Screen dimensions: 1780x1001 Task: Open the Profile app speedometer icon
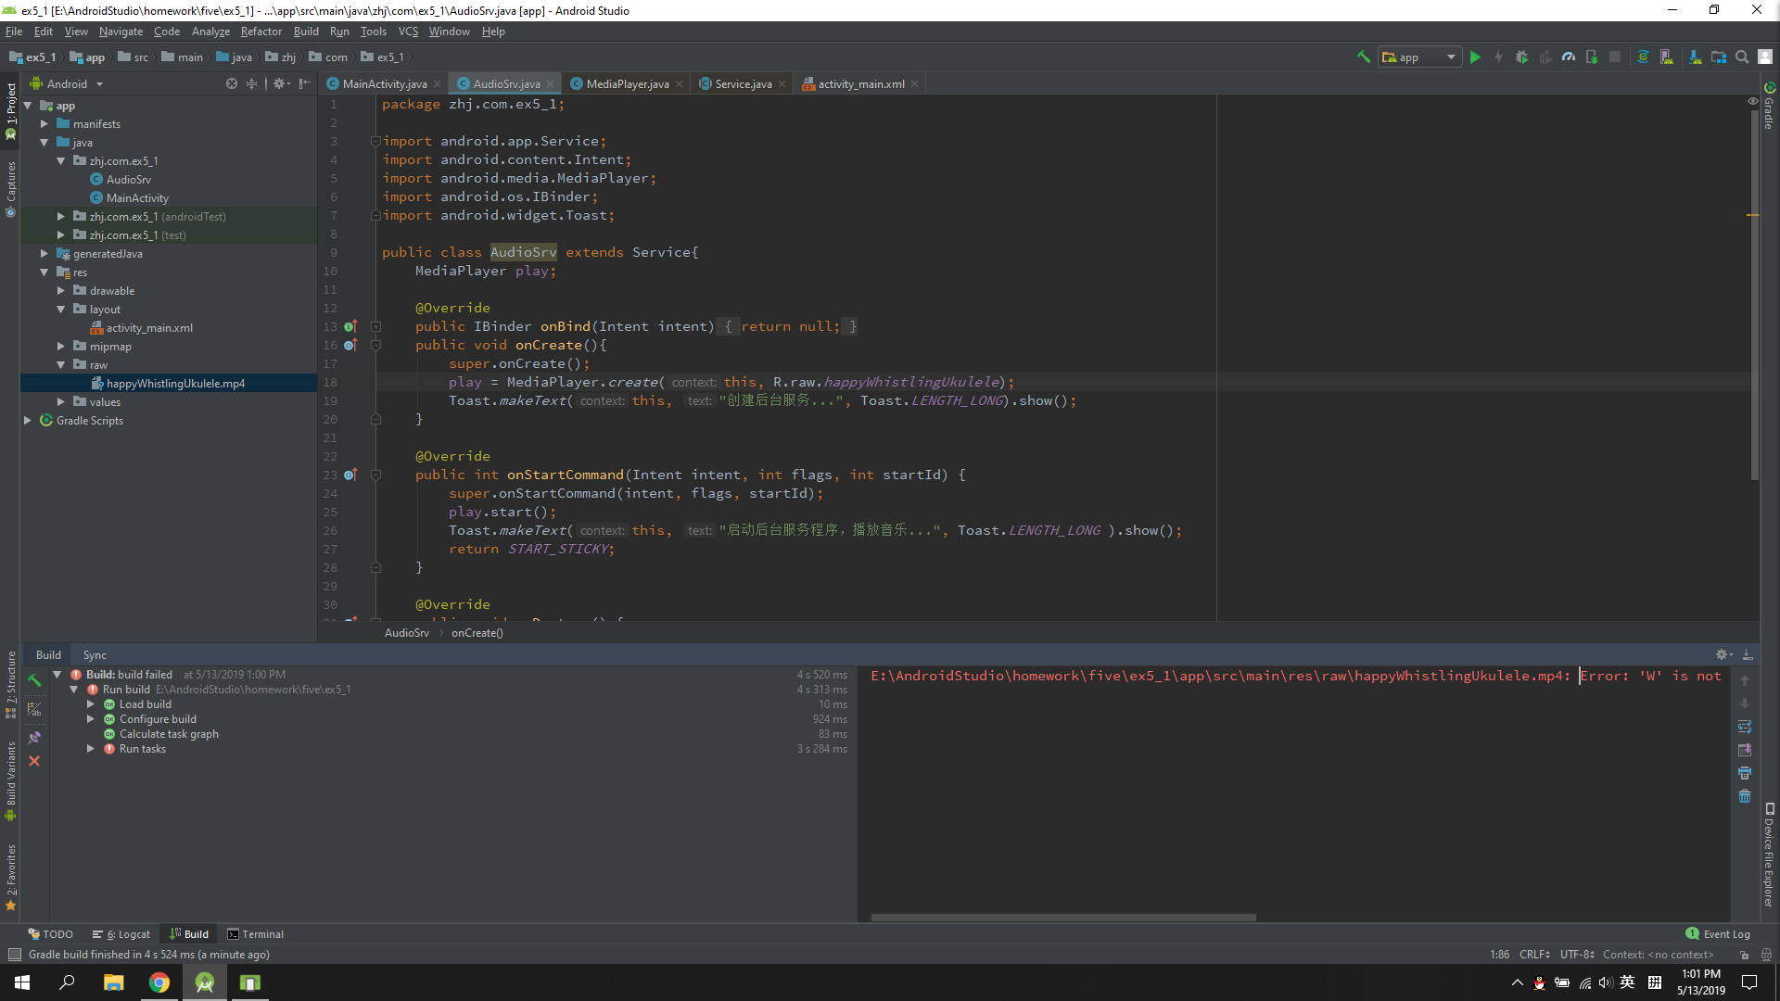coord(1569,57)
